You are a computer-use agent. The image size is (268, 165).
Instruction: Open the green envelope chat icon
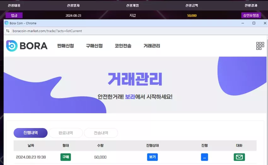pos(239,157)
